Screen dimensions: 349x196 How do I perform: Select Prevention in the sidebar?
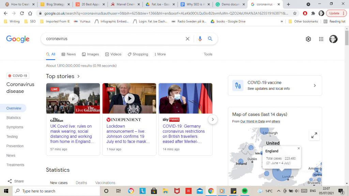15,146
